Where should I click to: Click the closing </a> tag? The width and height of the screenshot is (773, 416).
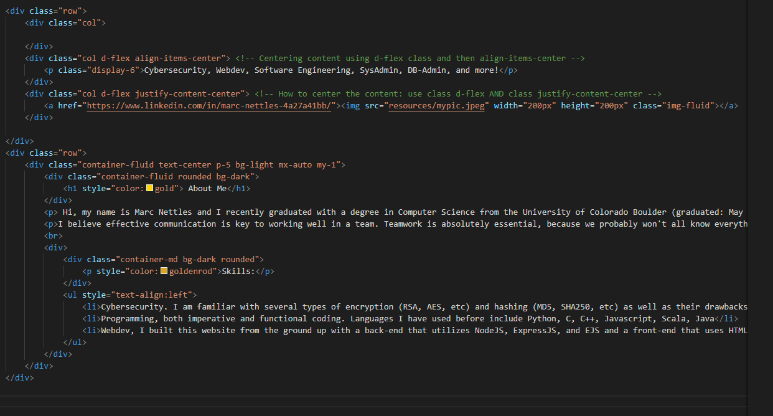pyautogui.click(x=729, y=106)
